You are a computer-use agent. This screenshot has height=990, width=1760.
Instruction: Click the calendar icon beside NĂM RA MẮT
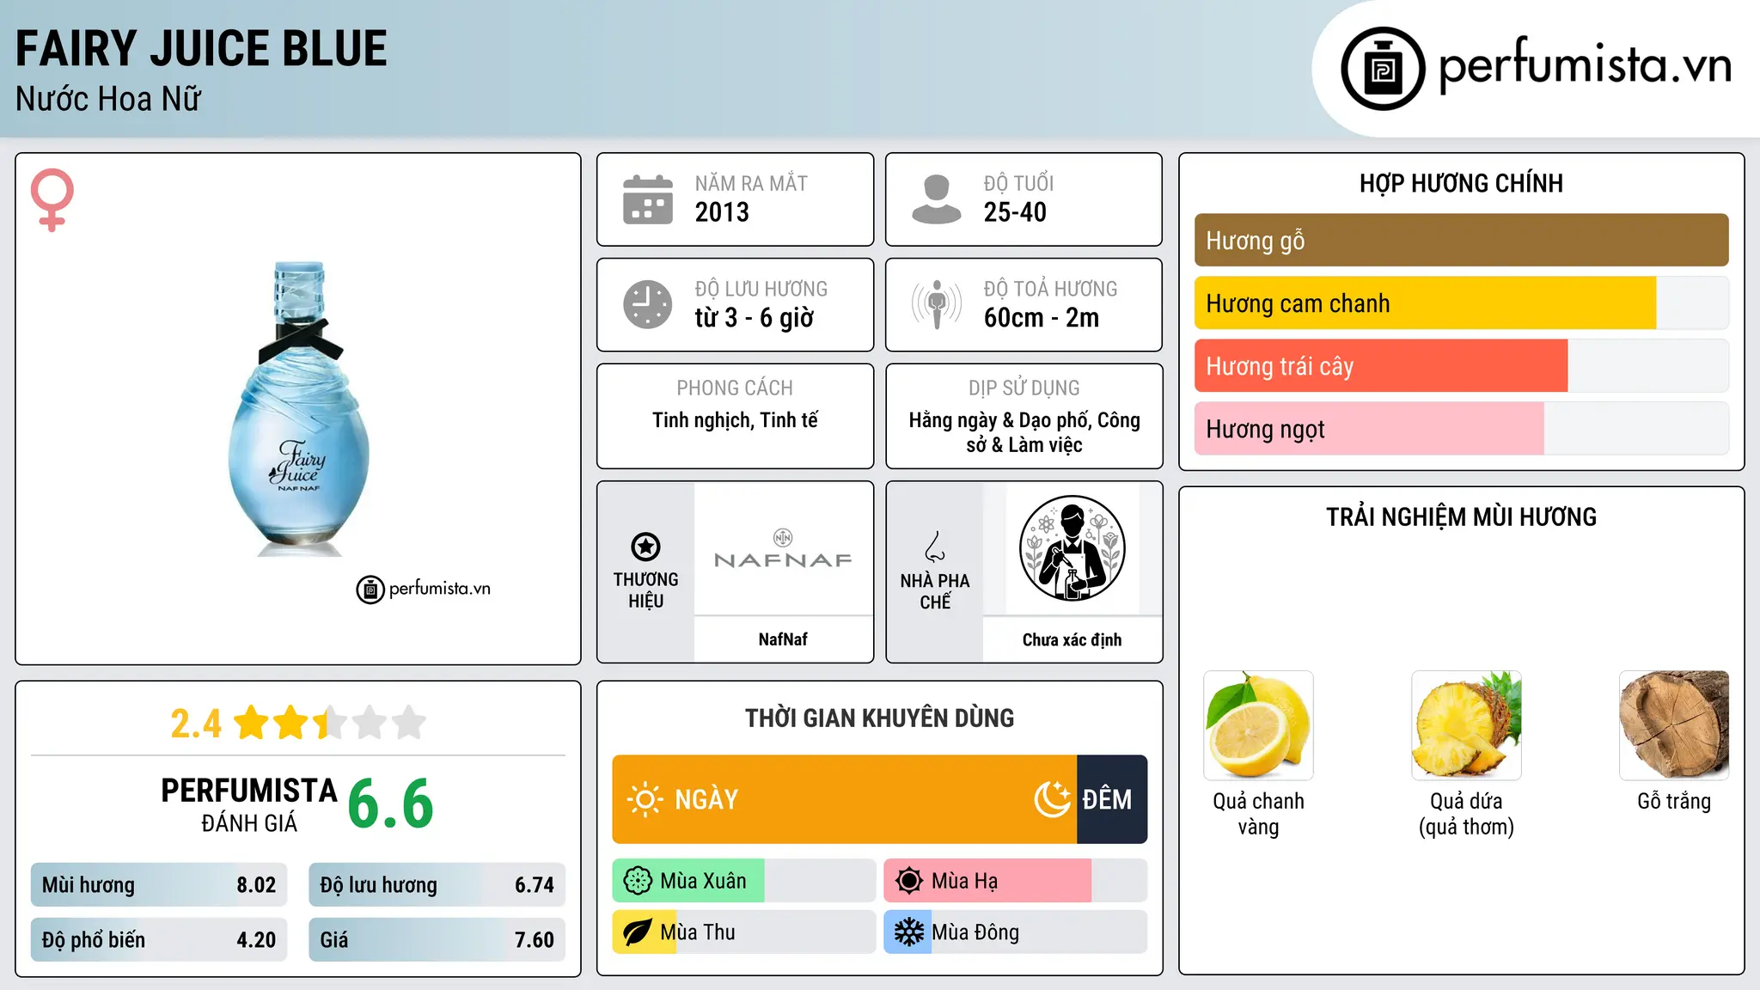(648, 199)
